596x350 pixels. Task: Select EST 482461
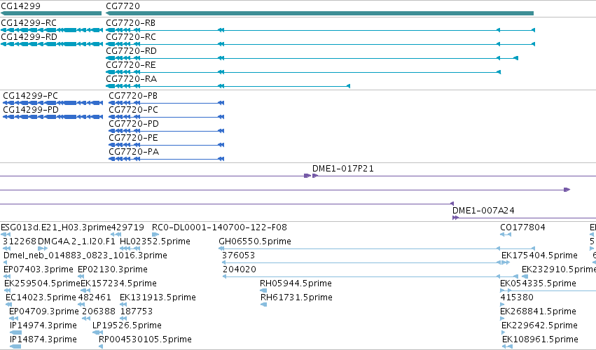point(95,297)
